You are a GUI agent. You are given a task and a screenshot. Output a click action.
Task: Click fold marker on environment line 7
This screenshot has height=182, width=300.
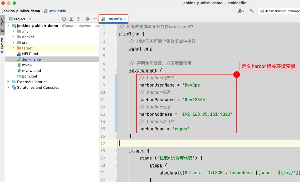tap(117, 70)
